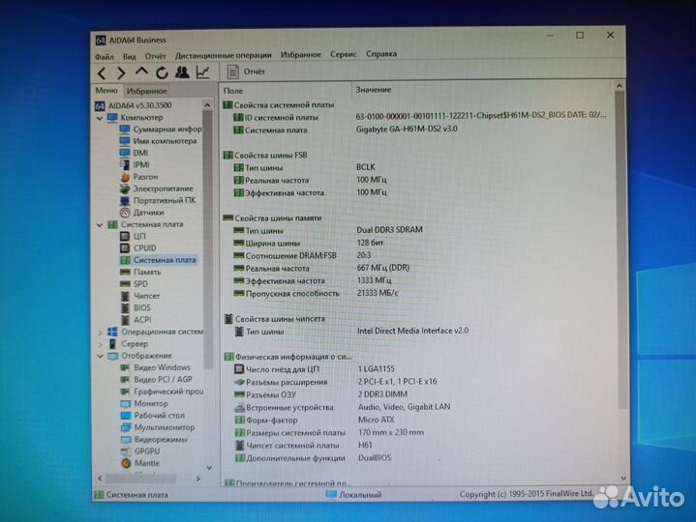Open the Вид menu
The width and height of the screenshot is (696, 522).
coord(129,57)
